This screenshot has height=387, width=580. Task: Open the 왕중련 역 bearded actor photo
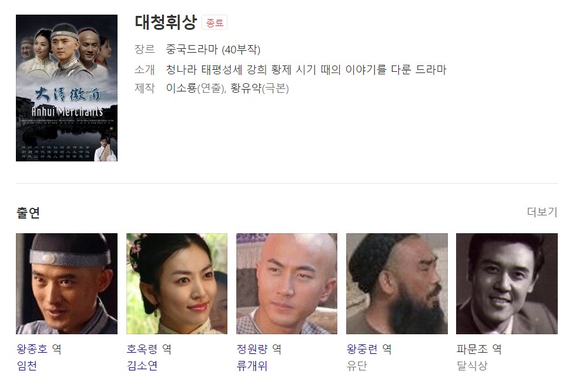(397, 284)
